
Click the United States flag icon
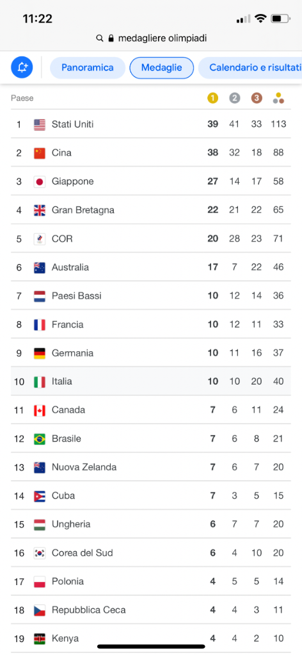(x=40, y=124)
